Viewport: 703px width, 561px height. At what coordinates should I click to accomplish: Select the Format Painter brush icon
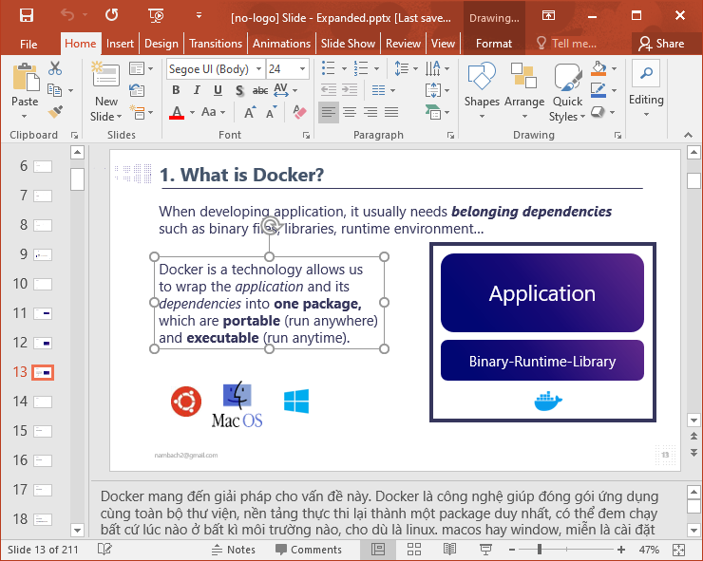[56, 111]
